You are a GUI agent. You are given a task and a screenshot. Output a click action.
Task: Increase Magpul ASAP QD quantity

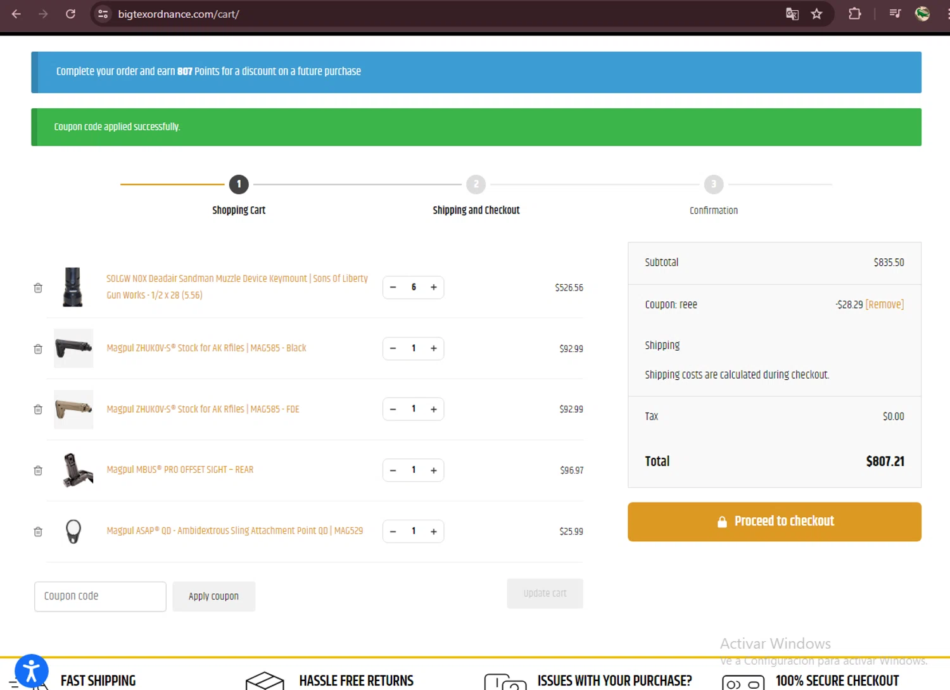[x=434, y=531]
